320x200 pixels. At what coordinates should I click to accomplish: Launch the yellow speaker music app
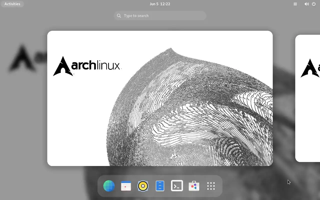(143, 186)
